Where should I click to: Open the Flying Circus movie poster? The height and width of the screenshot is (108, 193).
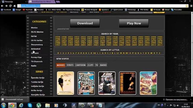point(86,83)
